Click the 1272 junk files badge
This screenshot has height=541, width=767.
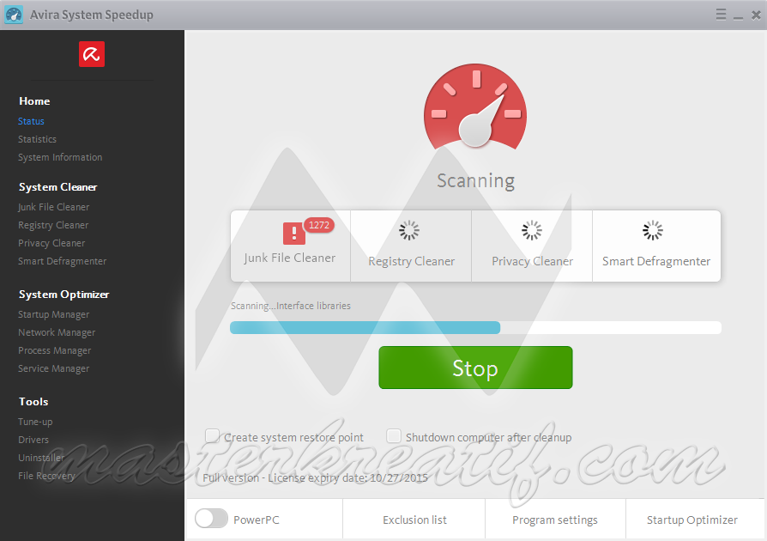tap(319, 225)
